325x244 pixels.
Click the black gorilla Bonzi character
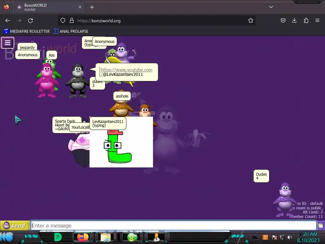[x=77, y=81]
